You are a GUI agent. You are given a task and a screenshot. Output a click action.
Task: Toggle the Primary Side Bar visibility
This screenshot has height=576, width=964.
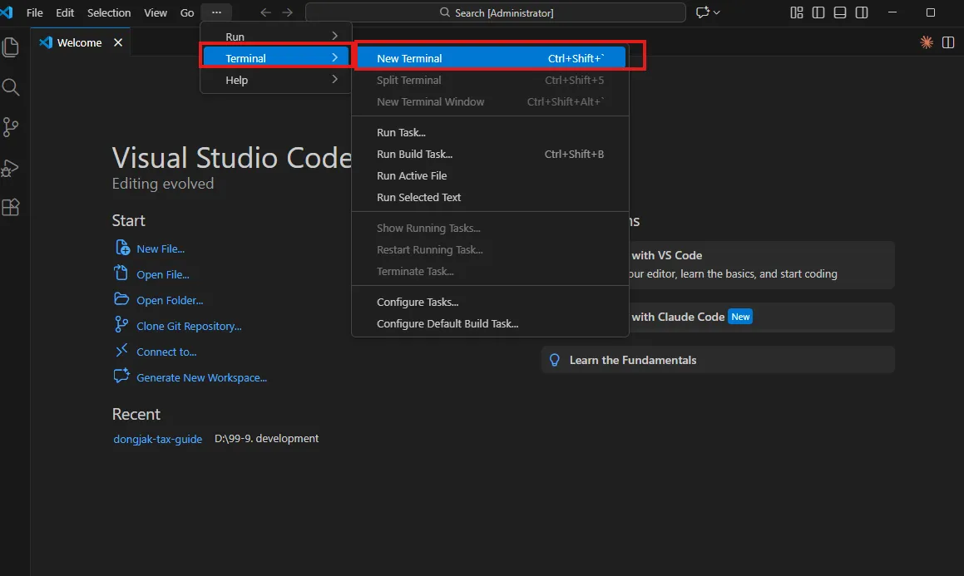click(x=818, y=12)
